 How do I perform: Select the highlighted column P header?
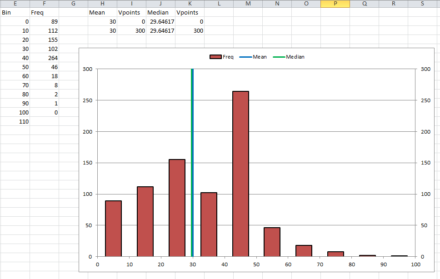tap(335, 4)
